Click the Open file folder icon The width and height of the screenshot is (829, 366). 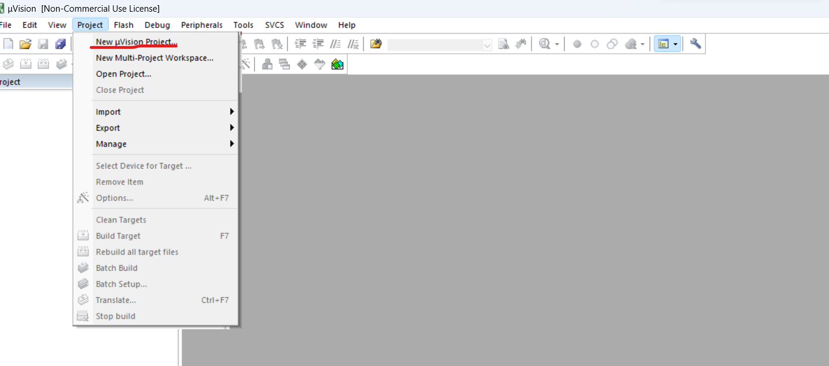tap(25, 44)
